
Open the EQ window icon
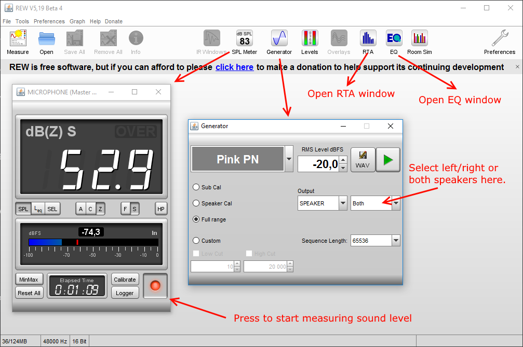394,39
